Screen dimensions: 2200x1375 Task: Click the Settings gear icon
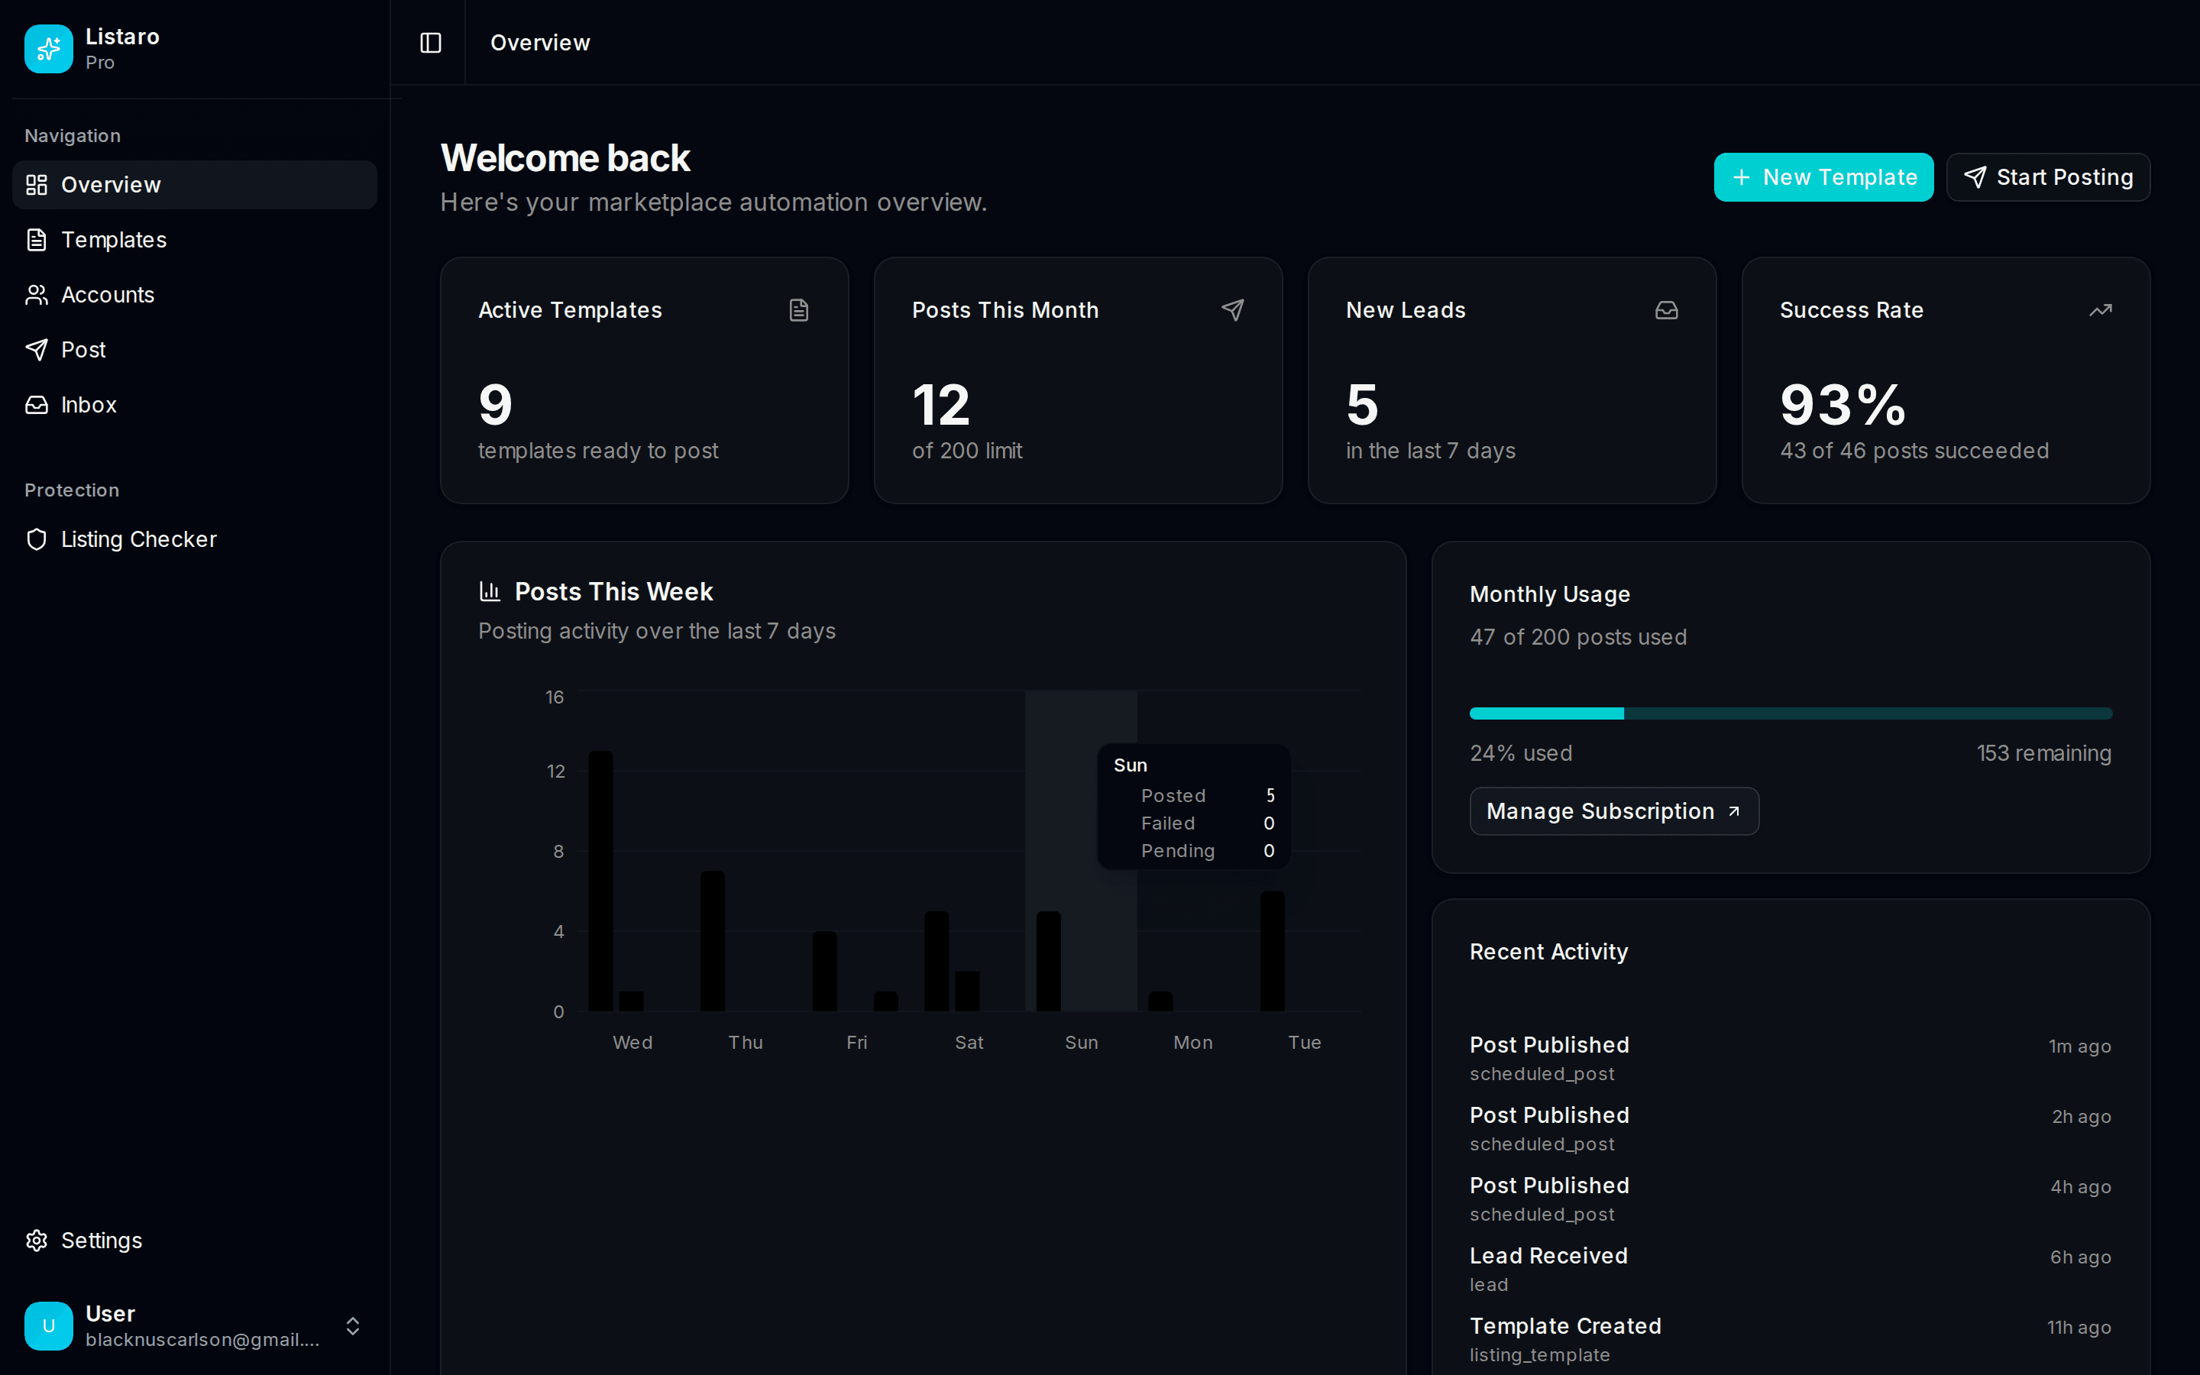pyautogui.click(x=37, y=1241)
